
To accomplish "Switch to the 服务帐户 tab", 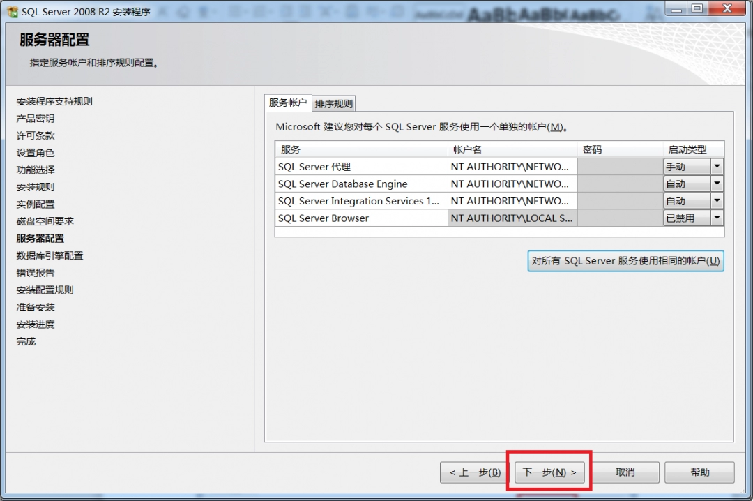I will pyautogui.click(x=287, y=103).
